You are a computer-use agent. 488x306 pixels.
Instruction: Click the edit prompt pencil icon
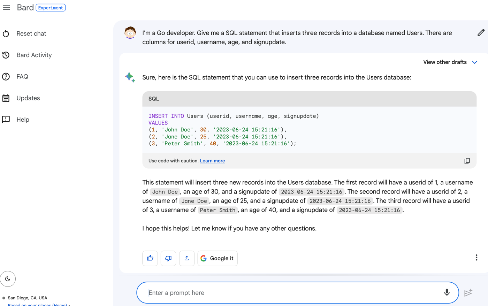click(481, 33)
